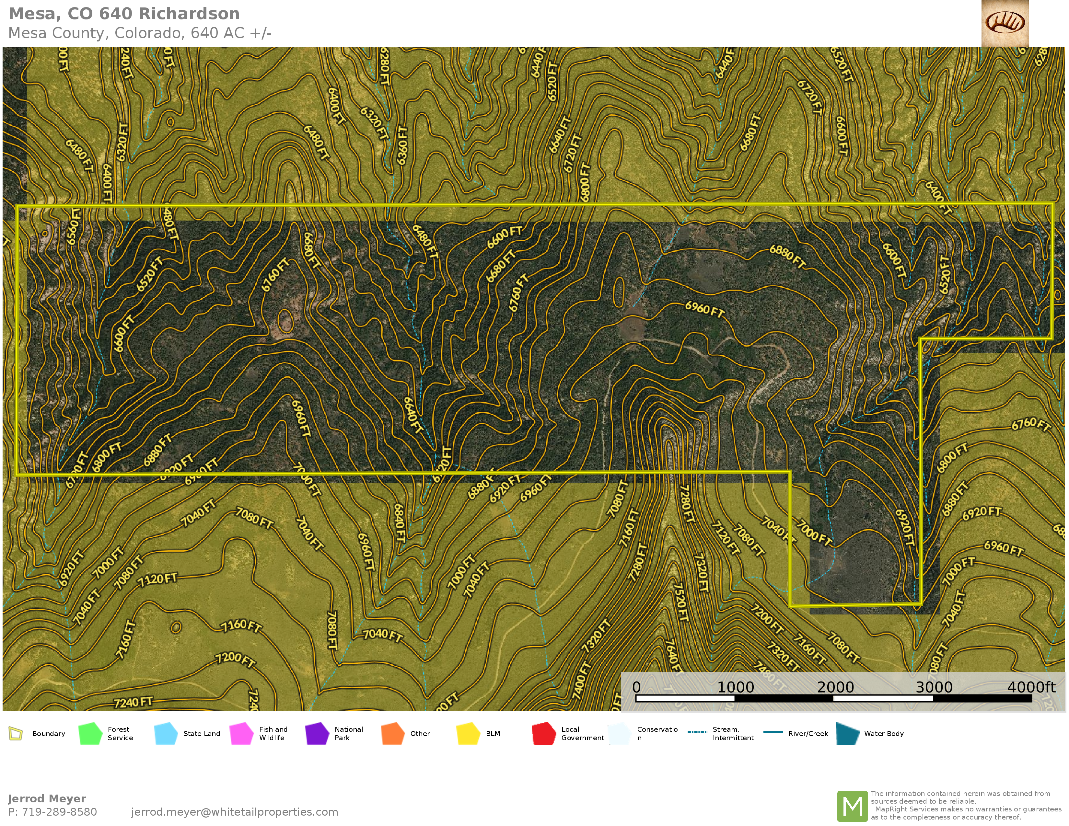Click the 2000 mark on scale bar
The image size is (1069, 826).
coord(834,687)
